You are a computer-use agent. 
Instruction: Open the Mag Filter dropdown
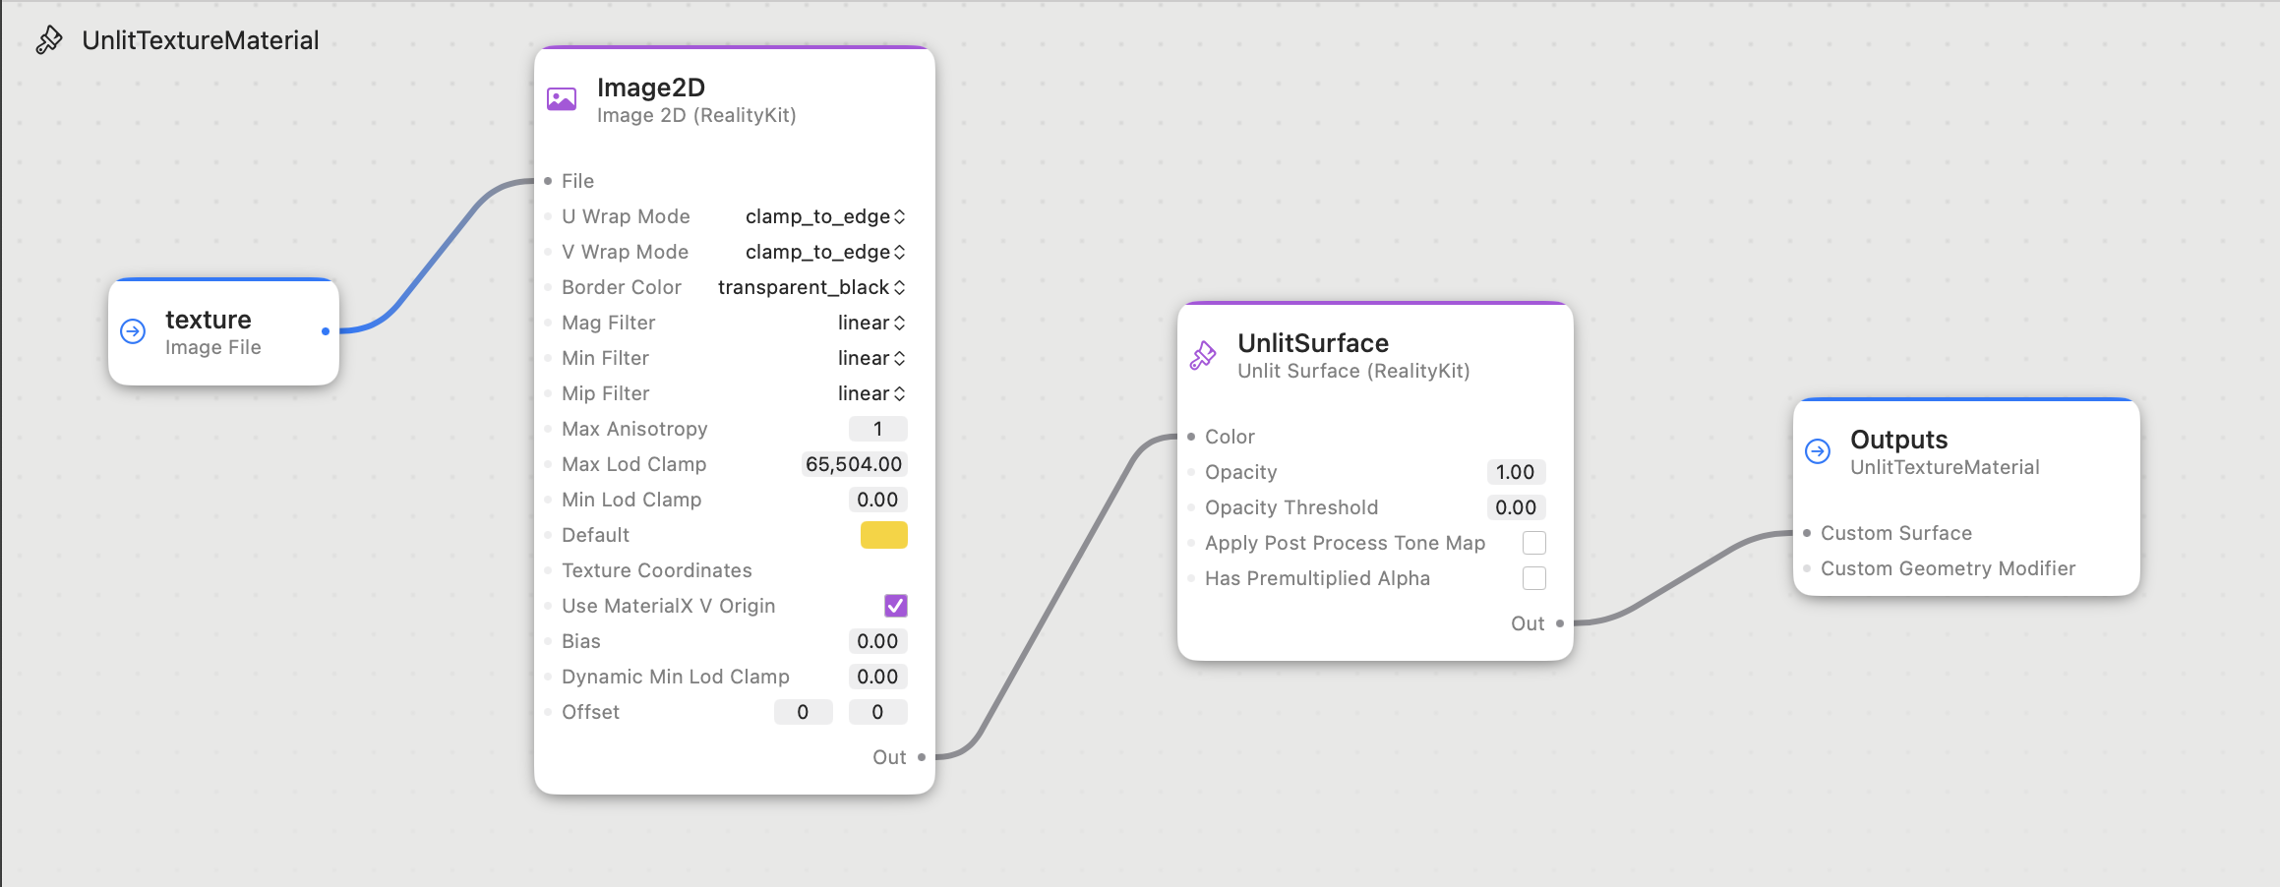[870, 323]
